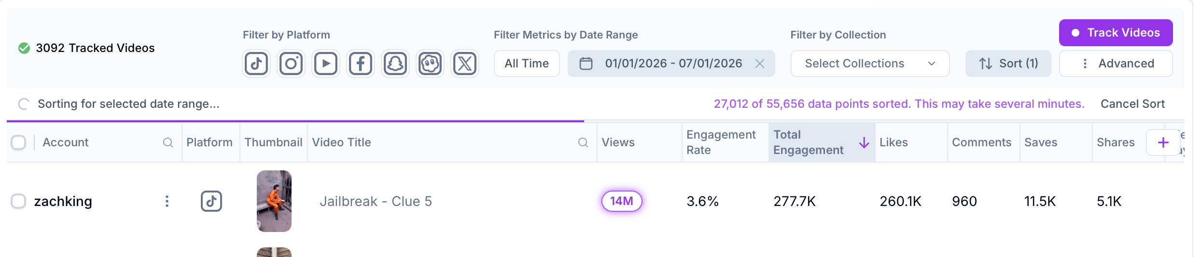Open the Sort (1) menu
This screenshot has width=1201, height=257.
1008,64
